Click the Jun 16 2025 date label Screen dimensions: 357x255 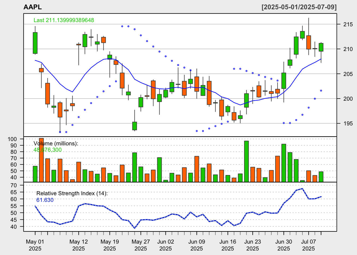tap(228, 245)
